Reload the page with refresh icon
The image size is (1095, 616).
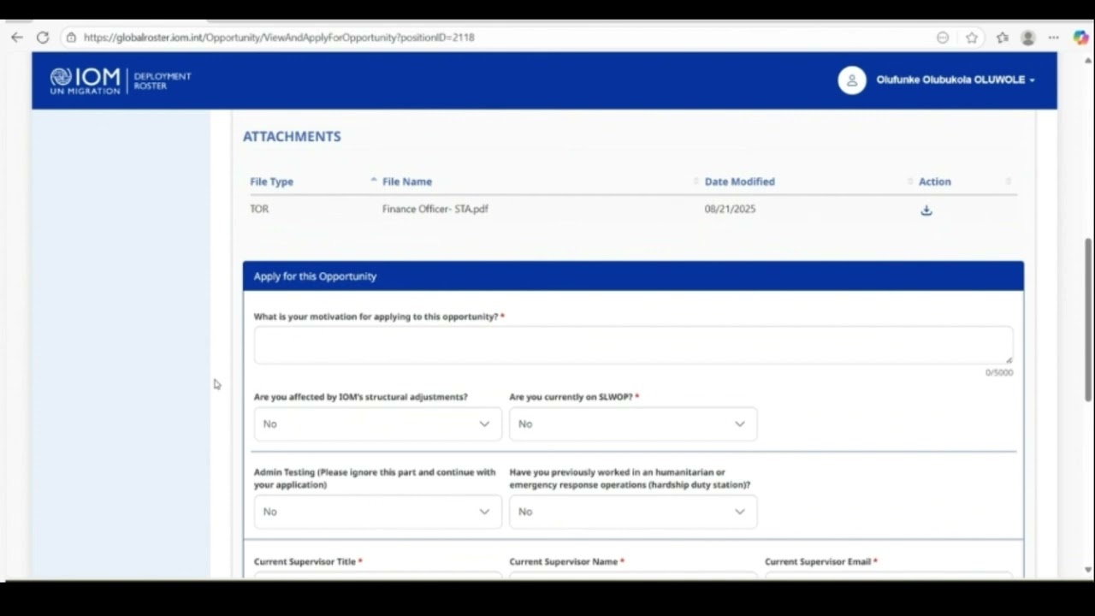coord(43,38)
